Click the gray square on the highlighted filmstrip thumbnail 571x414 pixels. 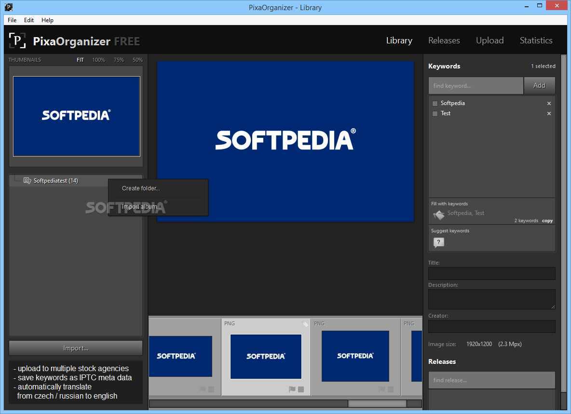pyautogui.click(x=301, y=389)
